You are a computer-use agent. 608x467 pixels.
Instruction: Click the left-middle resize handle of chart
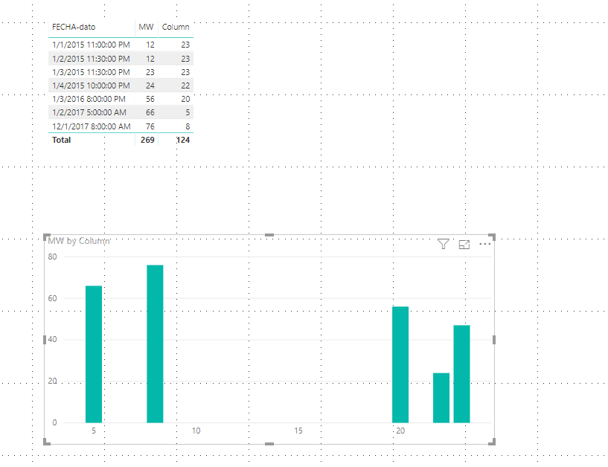point(45,340)
